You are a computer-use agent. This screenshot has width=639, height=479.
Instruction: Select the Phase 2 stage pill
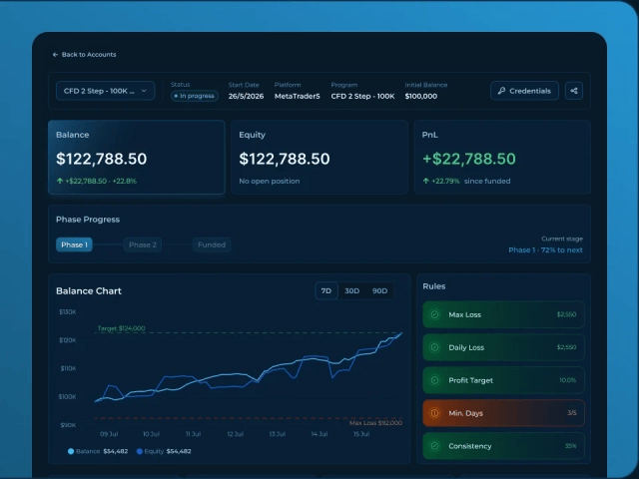click(x=143, y=244)
